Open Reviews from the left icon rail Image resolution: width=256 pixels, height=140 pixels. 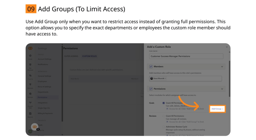pos(30,86)
